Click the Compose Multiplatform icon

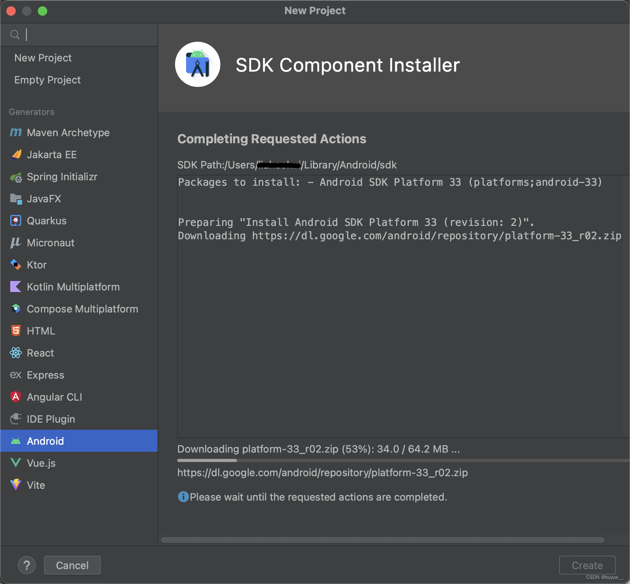click(16, 309)
